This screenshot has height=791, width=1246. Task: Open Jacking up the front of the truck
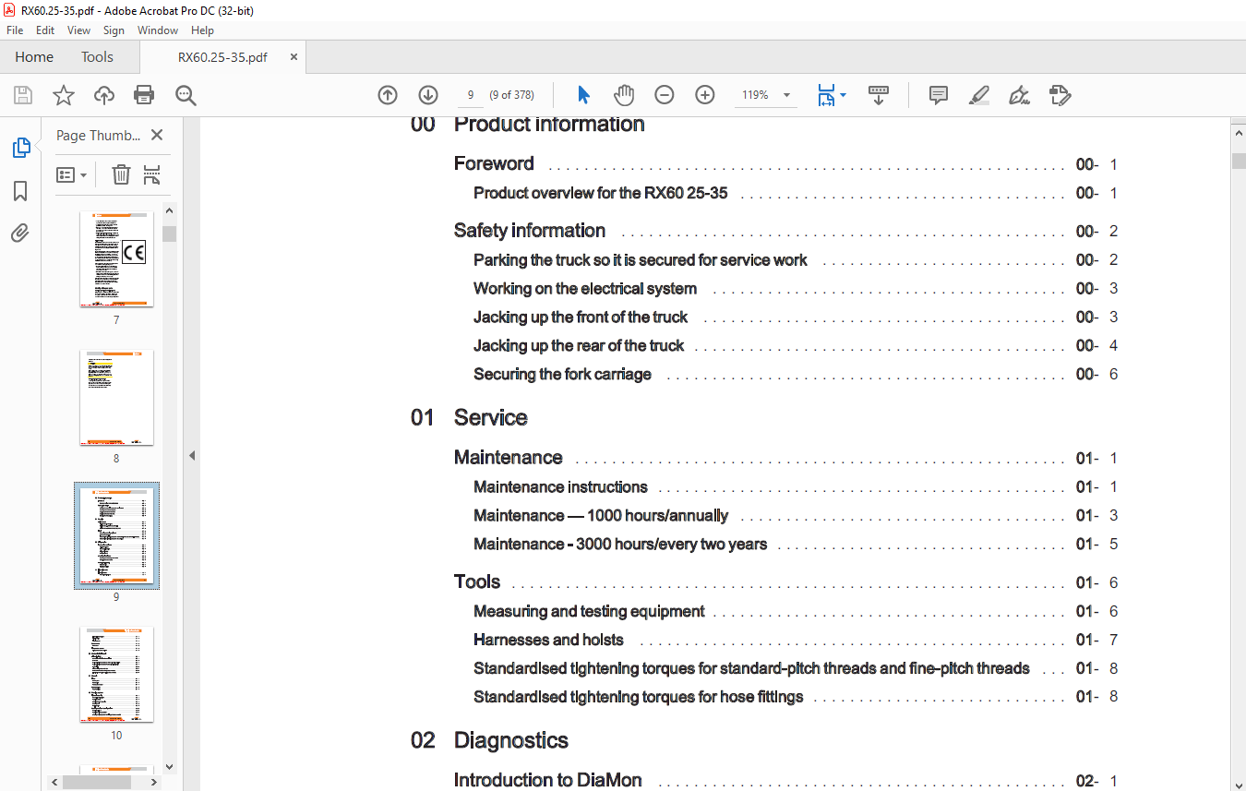(x=581, y=317)
